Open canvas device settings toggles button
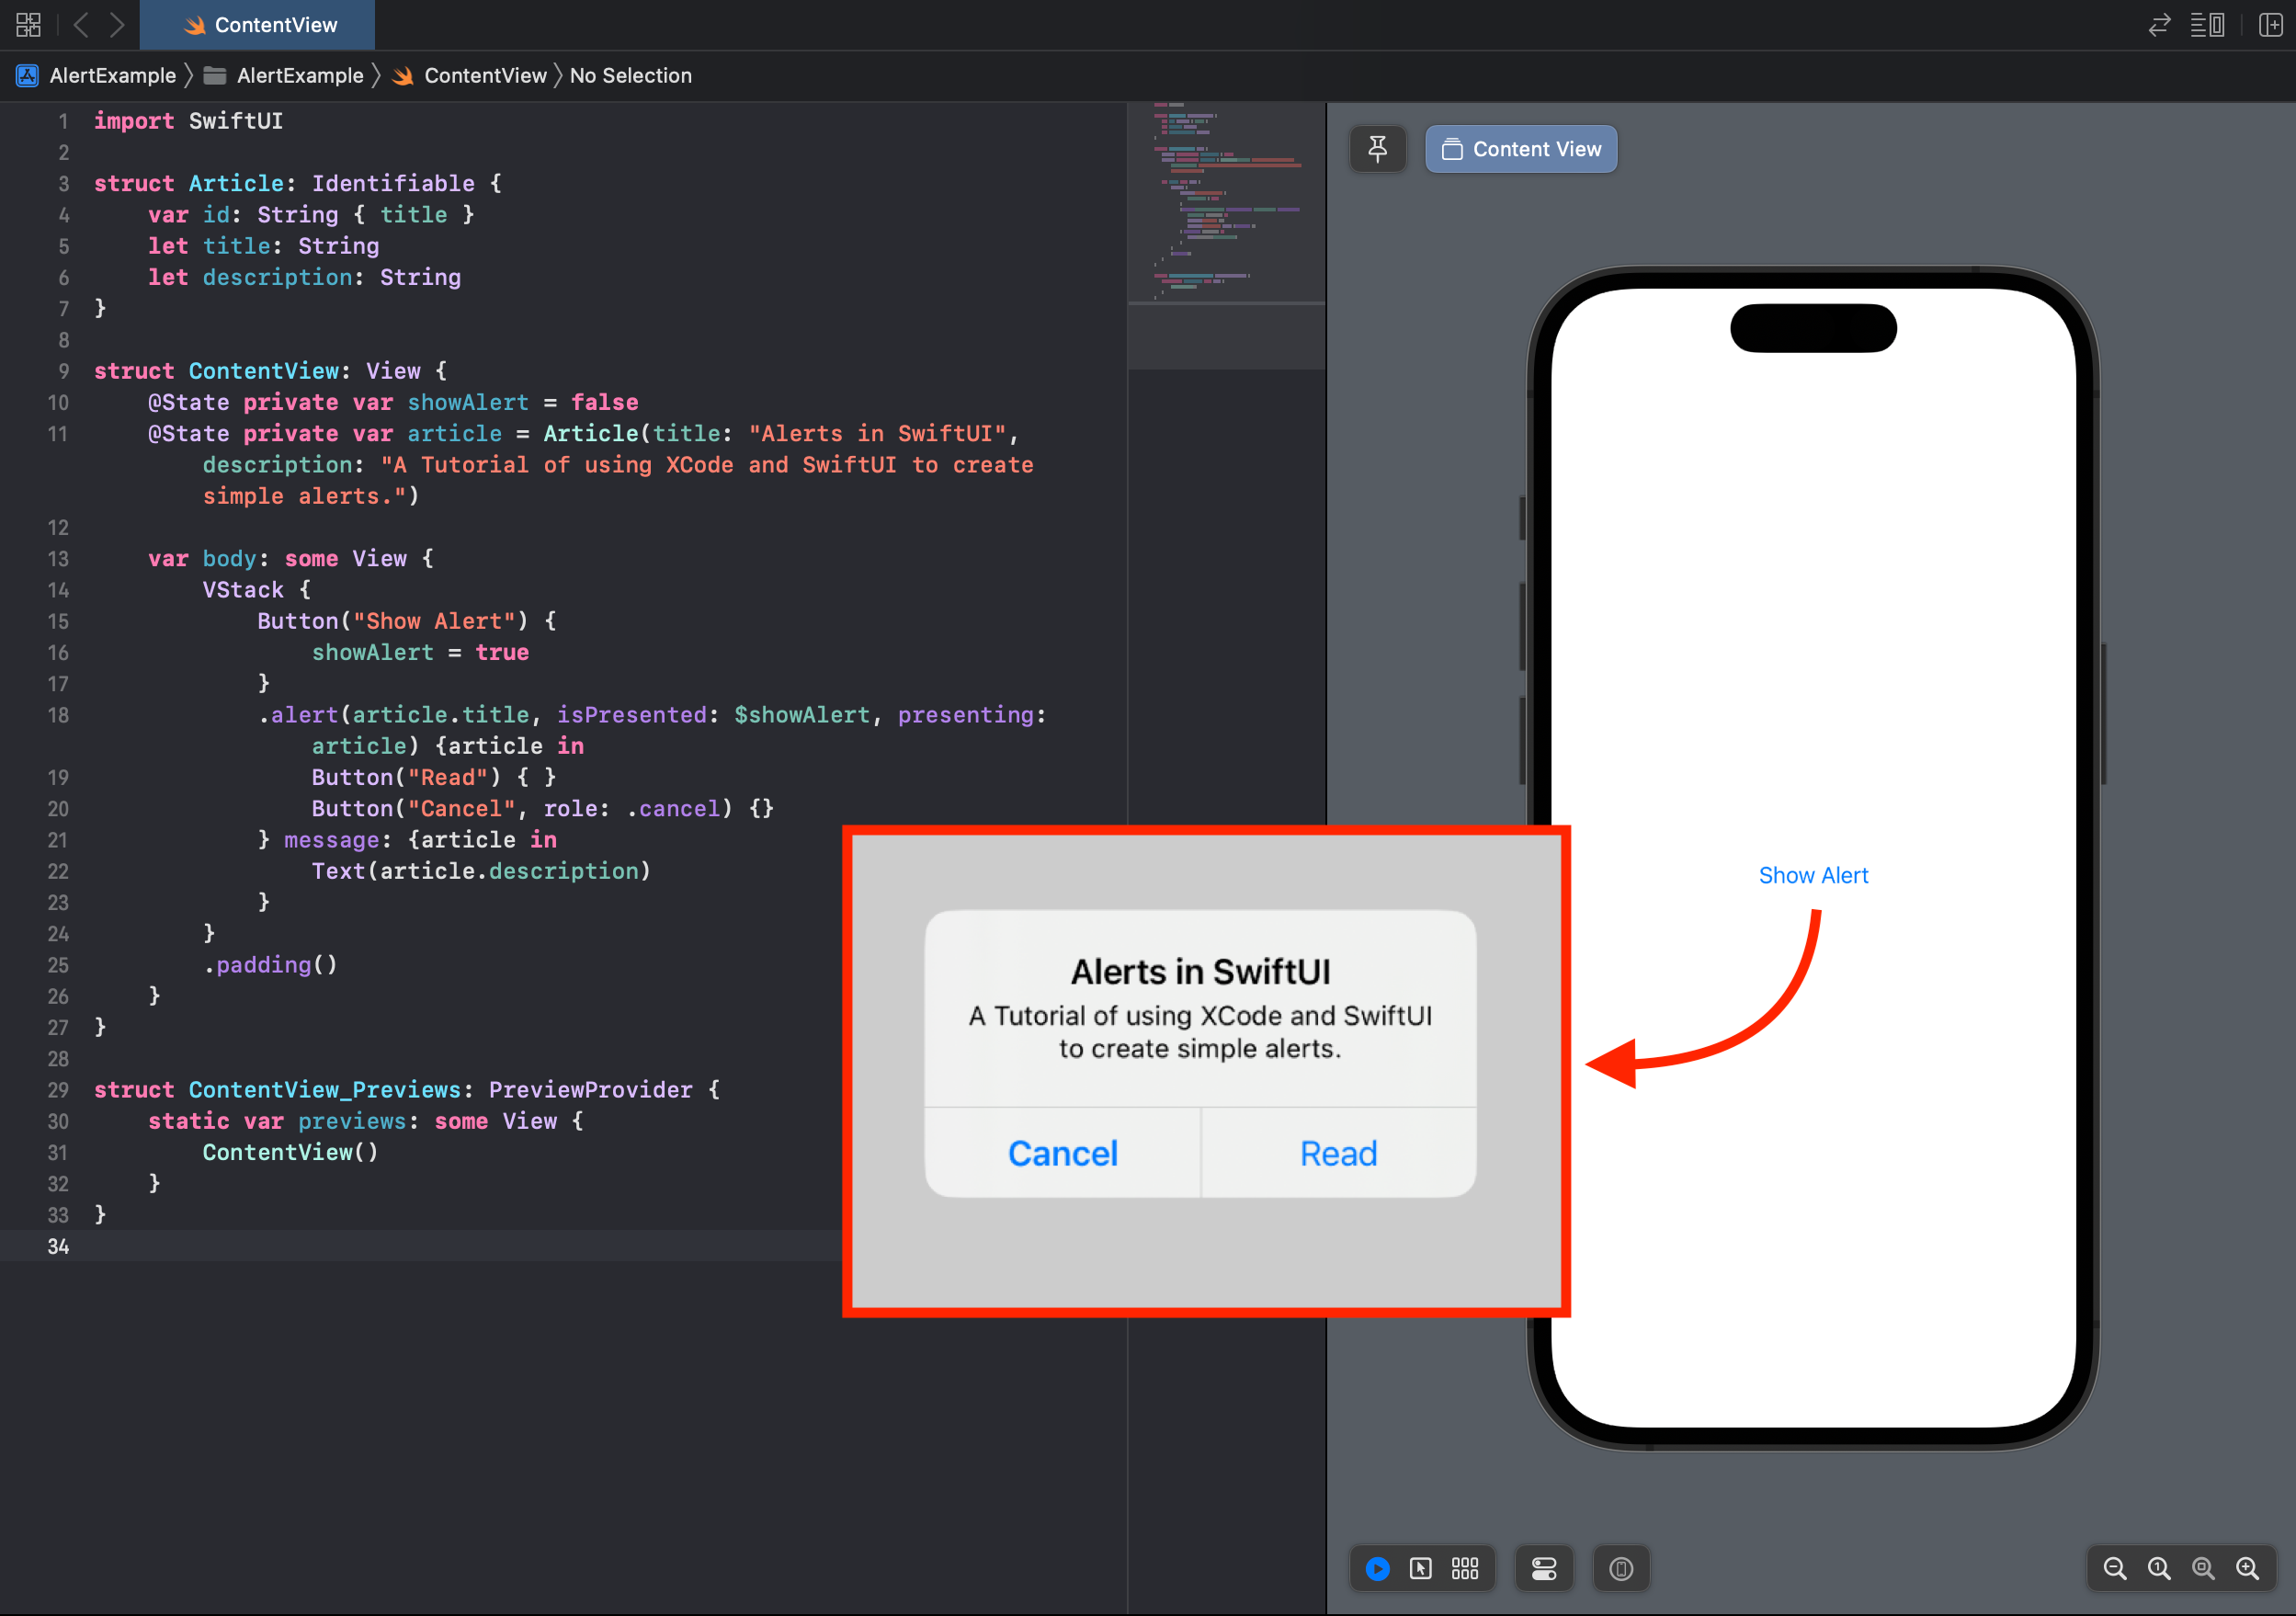This screenshot has height=1616, width=2296. (1543, 1568)
